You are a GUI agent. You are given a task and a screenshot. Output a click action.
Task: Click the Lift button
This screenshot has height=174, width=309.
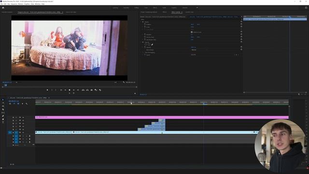[83, 90]
